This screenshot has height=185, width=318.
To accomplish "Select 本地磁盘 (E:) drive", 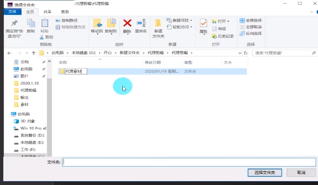I will [32, 142].
